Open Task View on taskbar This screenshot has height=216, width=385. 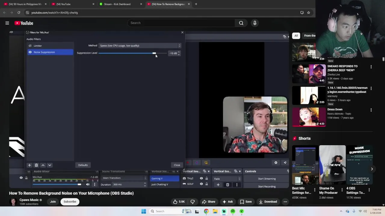coord(197,211)
